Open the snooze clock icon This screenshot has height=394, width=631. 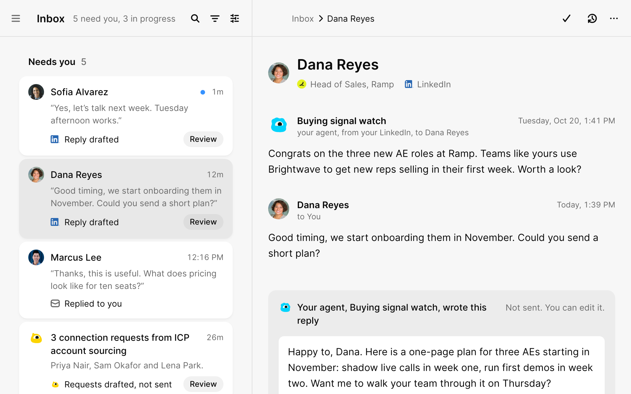(592, 18)
